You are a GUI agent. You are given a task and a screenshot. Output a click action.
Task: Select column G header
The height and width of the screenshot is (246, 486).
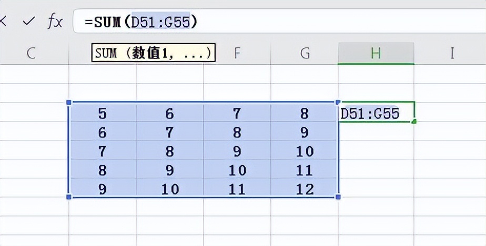[x=305, y=54]
